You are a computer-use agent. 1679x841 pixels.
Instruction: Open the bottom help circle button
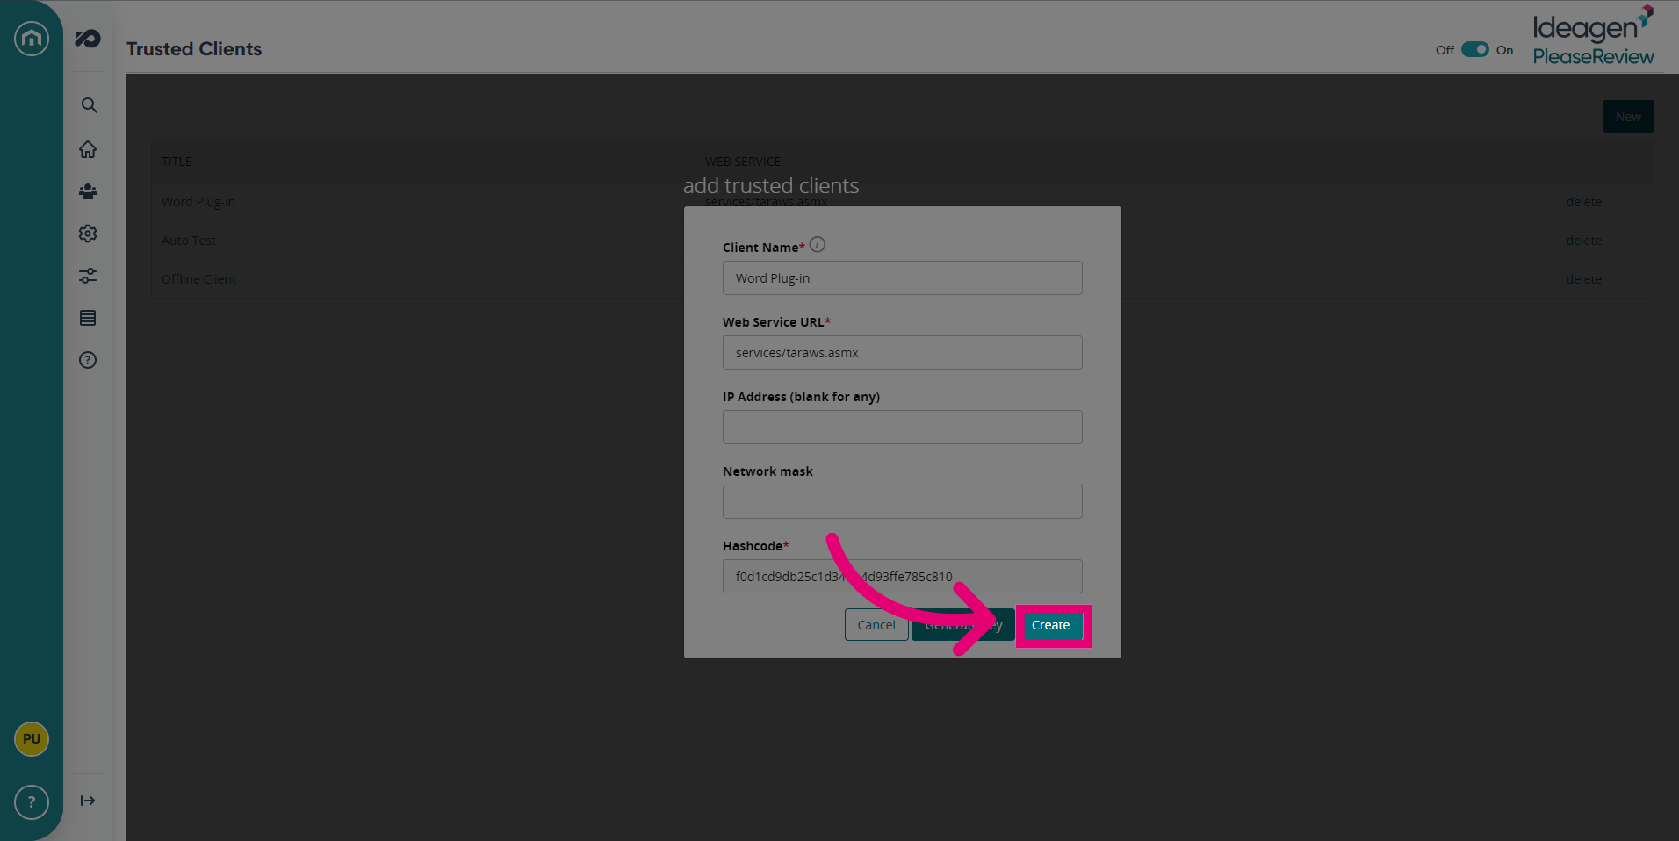point(32,802)
